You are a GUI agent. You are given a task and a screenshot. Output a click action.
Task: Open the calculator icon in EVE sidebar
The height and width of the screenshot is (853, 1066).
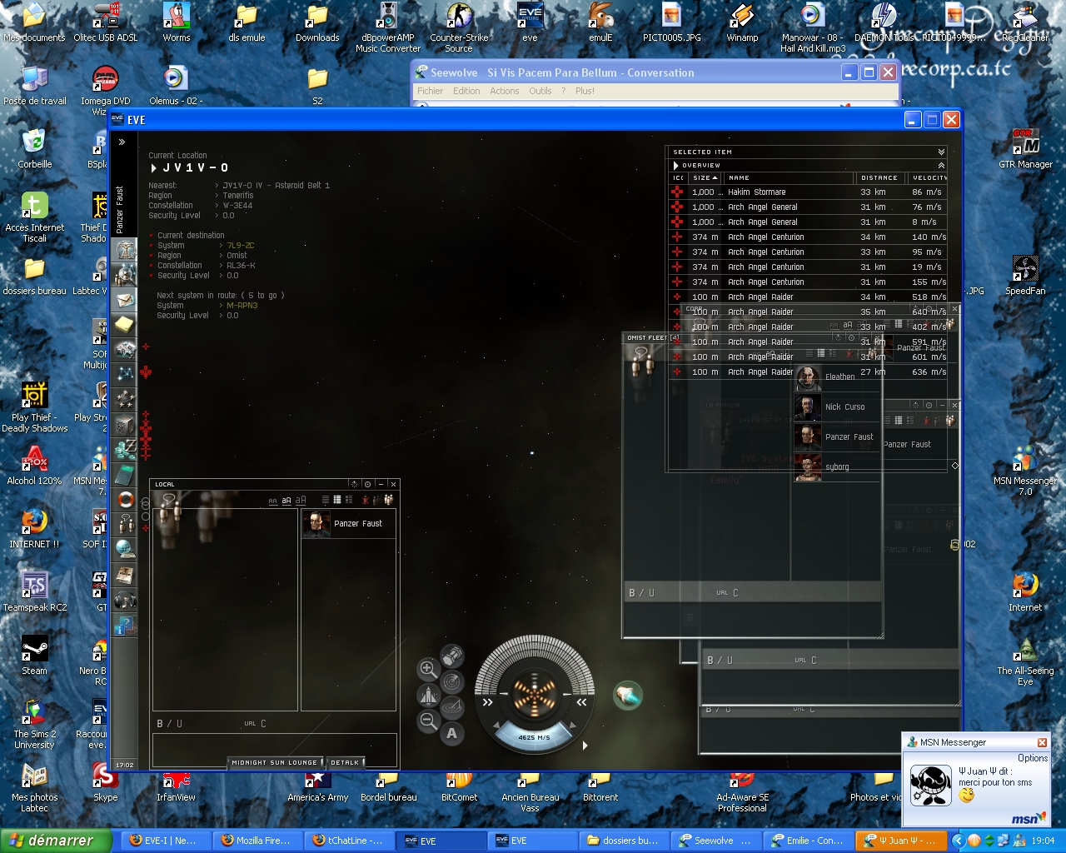point(126,475)
